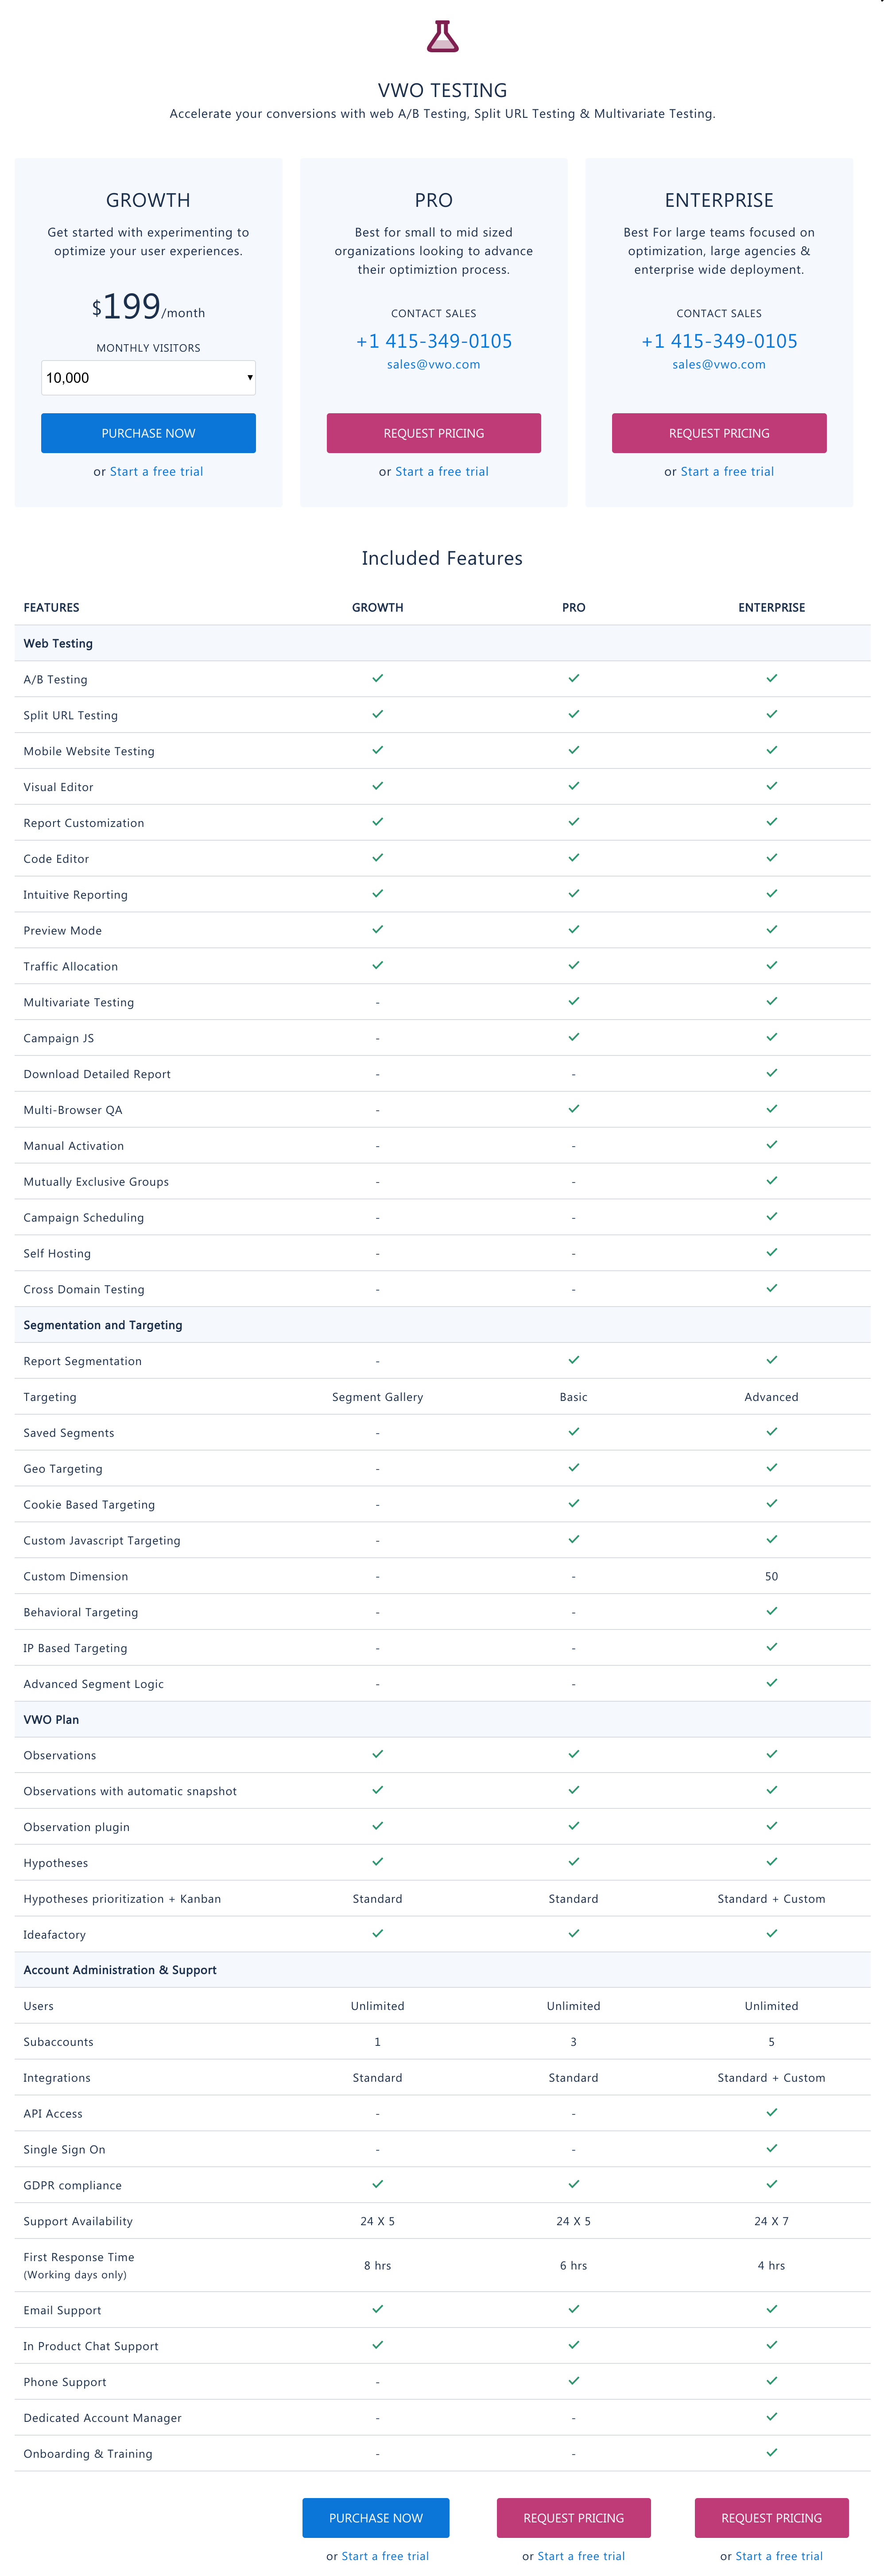The width and height of the screenshot is (884, 2576).
Task: Collapse the Web Testing section
Action: [x=57, y=643]
